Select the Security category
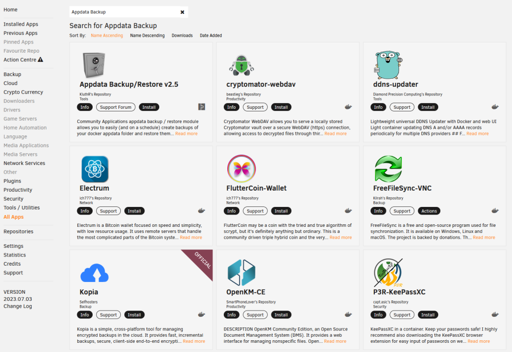The height and width of the screenshot is (352, 512). [13, 199]
